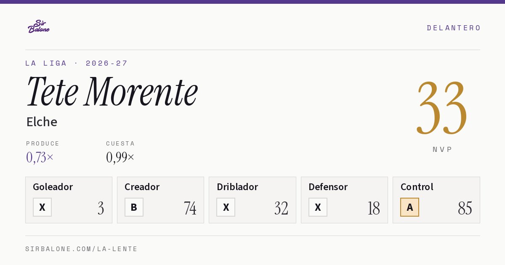
Task: Select the Defensor stat card
Action: (344, 200)
